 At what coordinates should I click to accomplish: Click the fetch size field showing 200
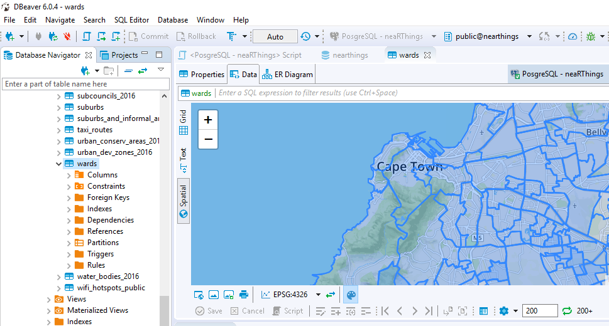coord(540,311)
